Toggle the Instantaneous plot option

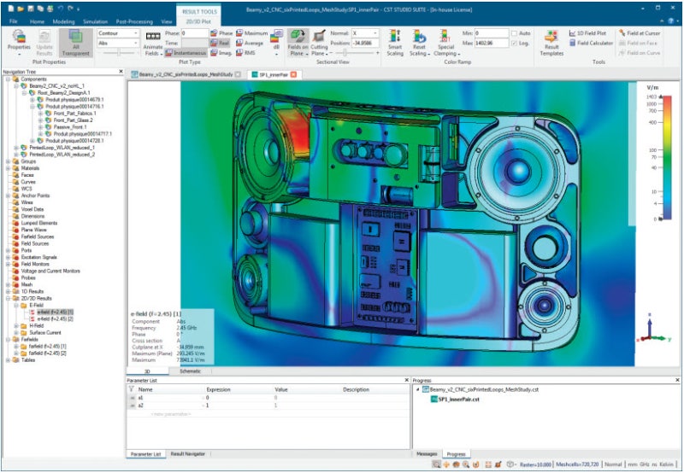pos(186,52)
